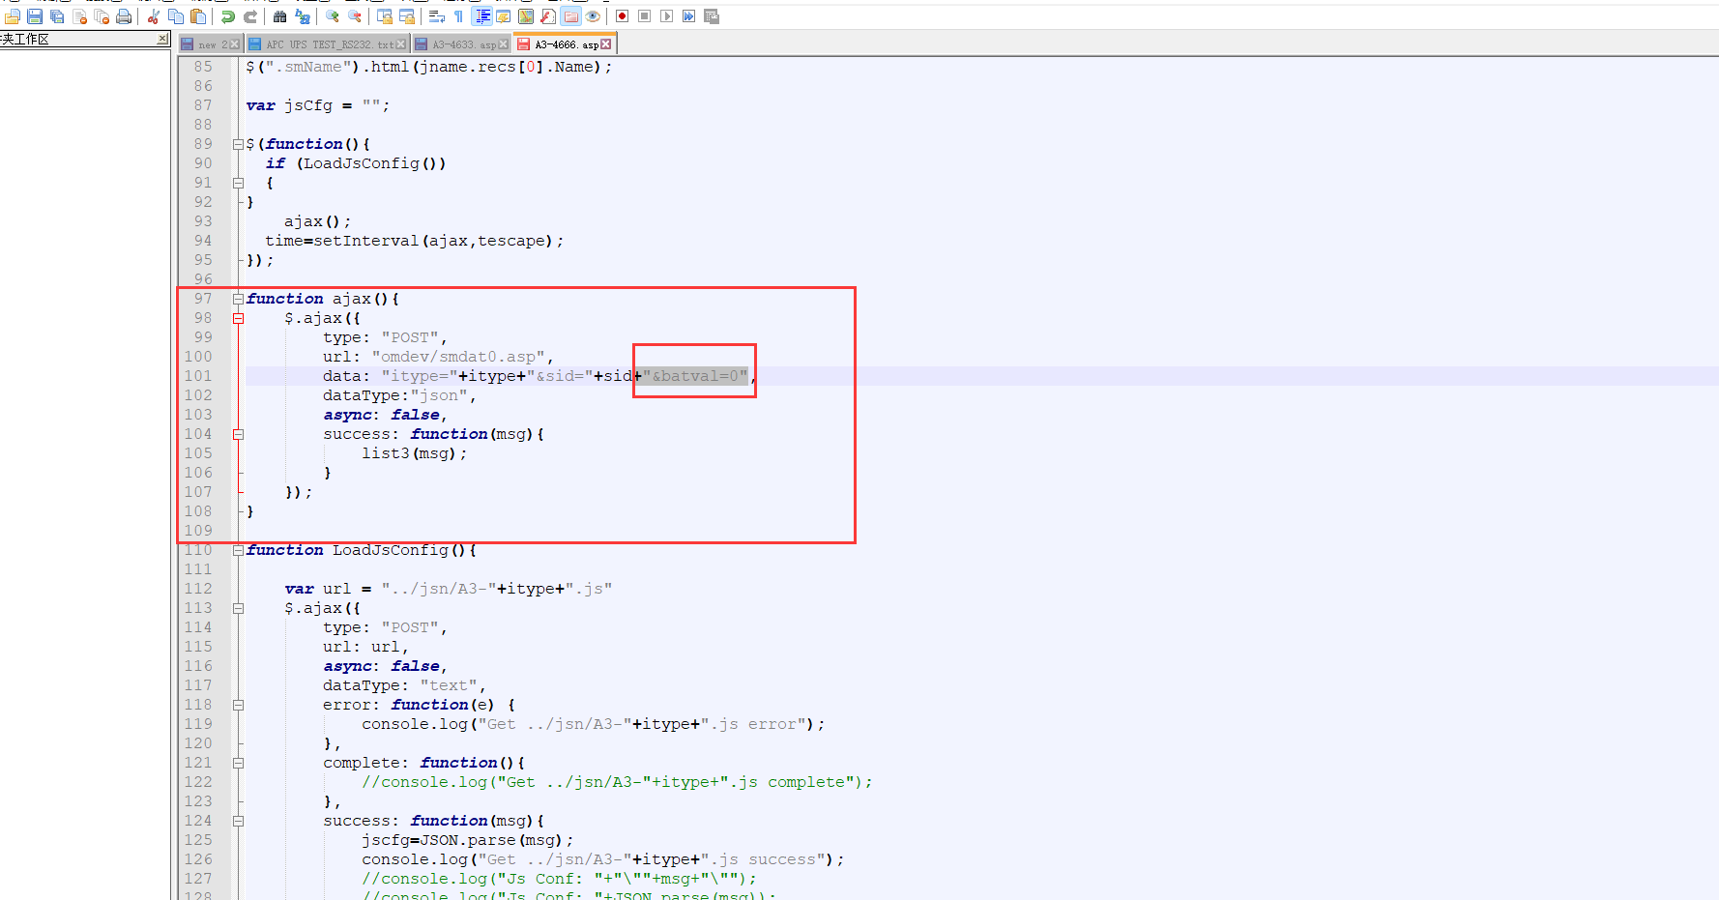
Task: Click the selected "&batval=0" text
Action: [x=695, y=376]
